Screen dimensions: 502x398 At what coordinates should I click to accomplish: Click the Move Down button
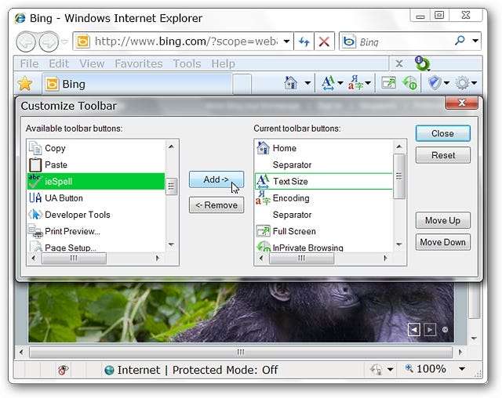tap(442, 242)
